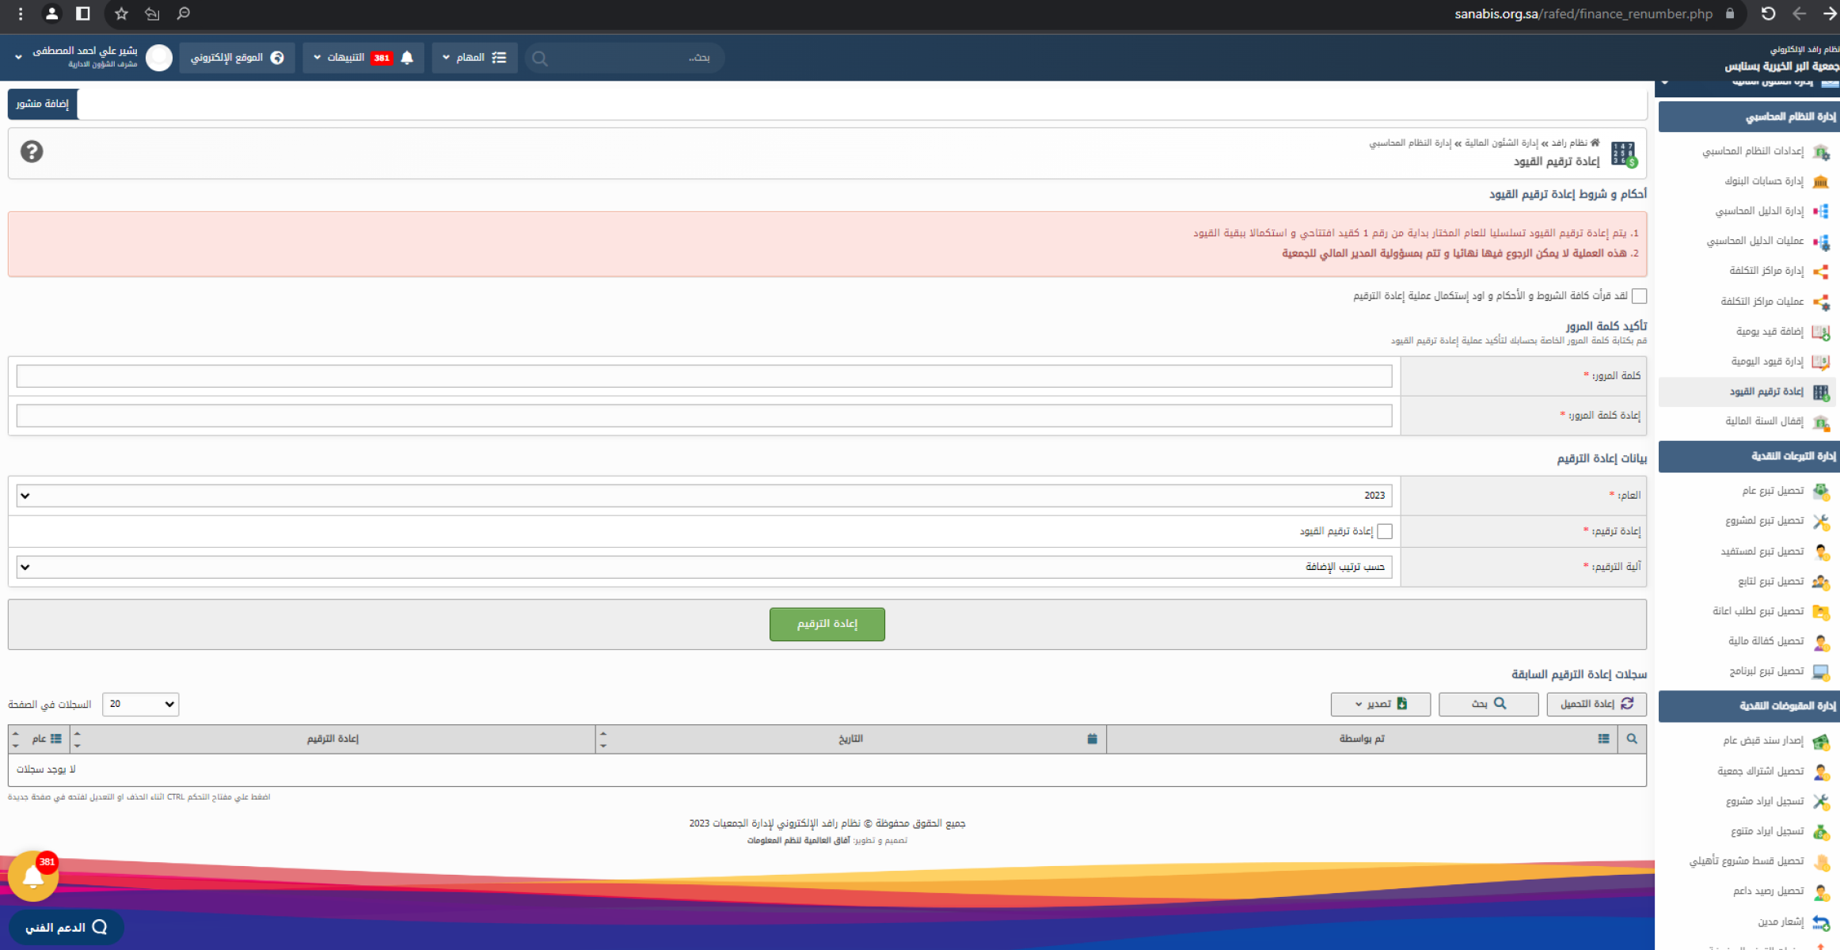Image resolution: width=1840 pixels, height=950 pixels.
Task: Open the التنبيهات notifications menu
Action: [363, 58]
